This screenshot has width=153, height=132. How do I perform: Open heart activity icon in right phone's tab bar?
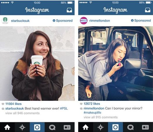click(130, 127)
